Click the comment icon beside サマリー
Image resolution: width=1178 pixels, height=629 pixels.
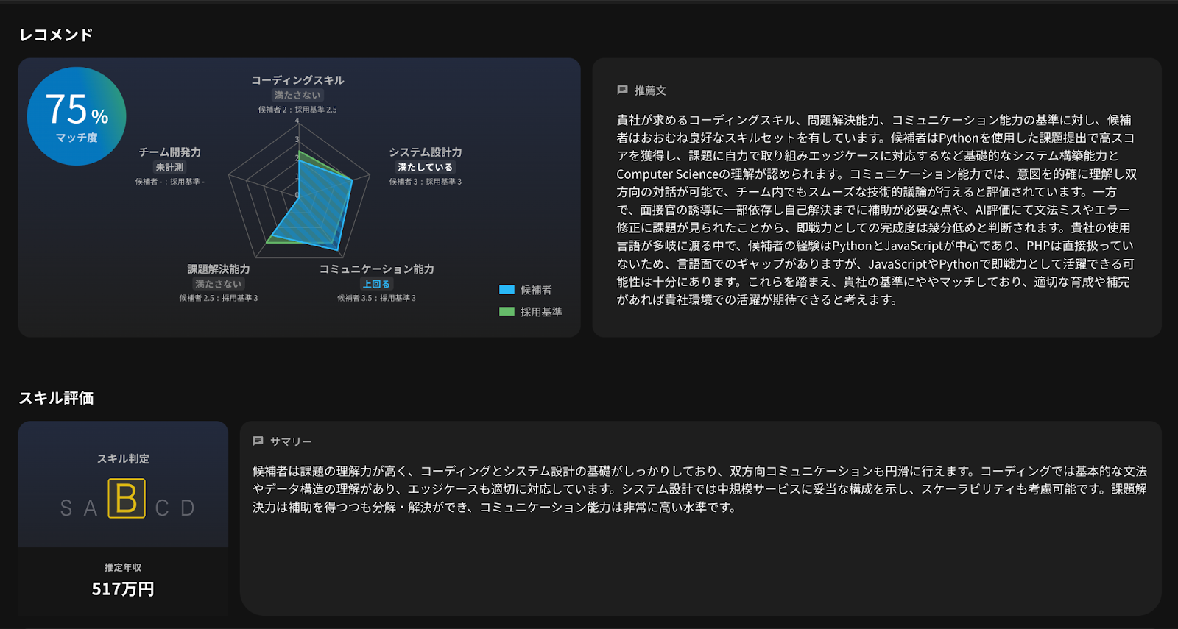pyautogui.click(x=258, y=441)
